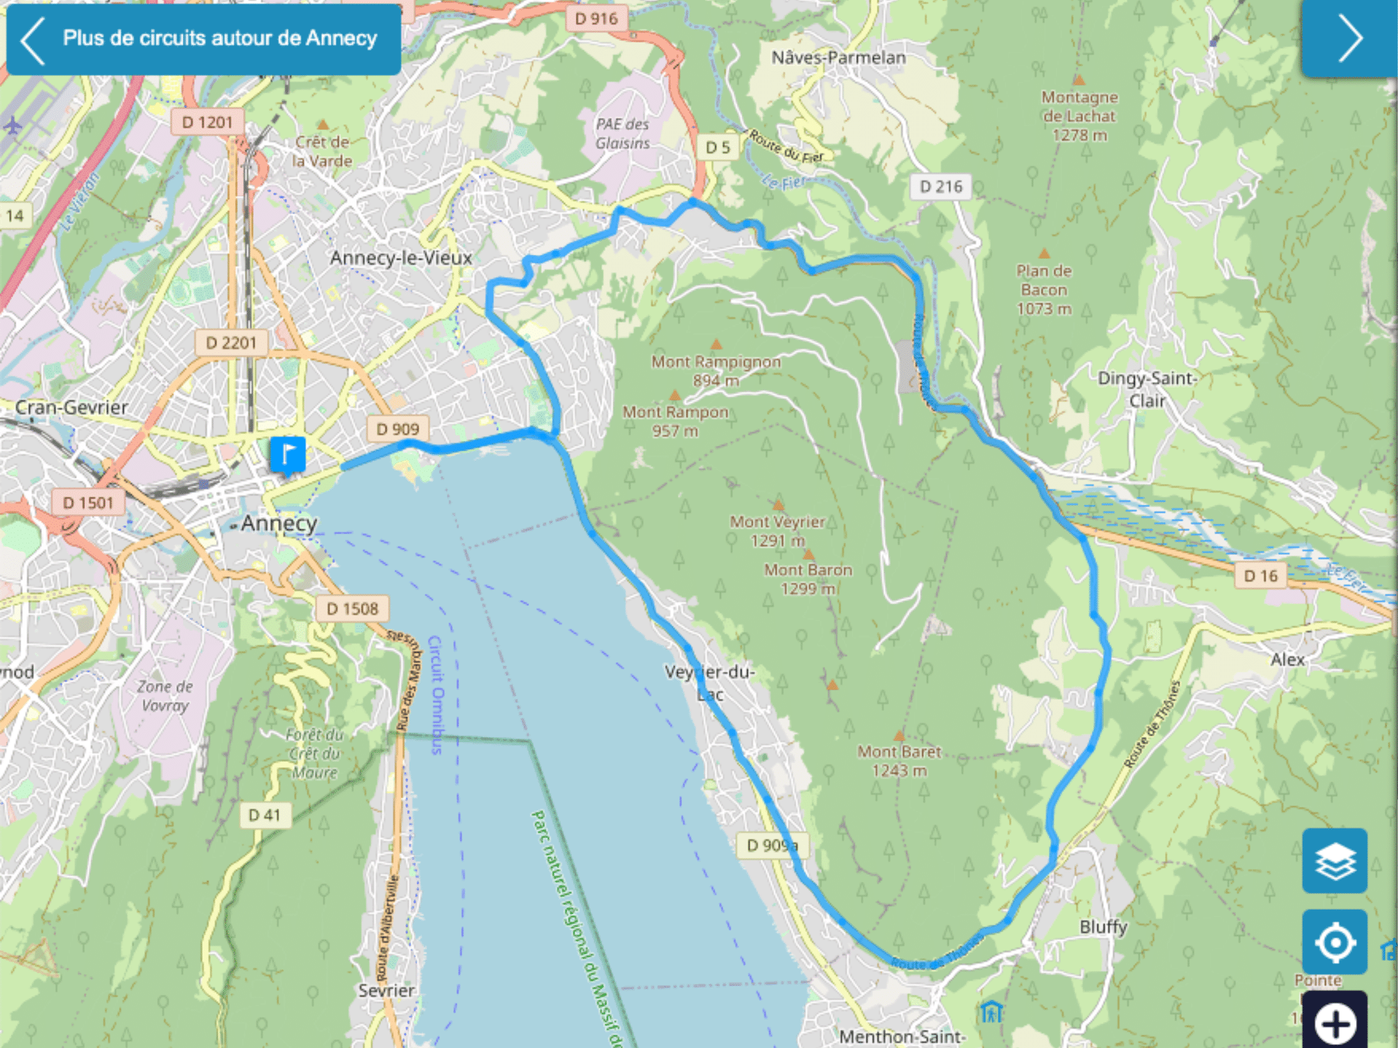This screenshot has height=1048, width=1398.
Task: Select the blue start flag marker
Action: pos(288,456)
